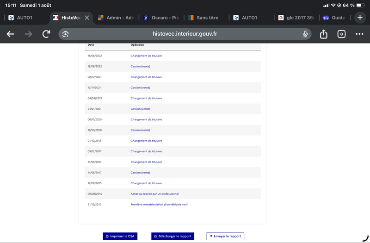Click Cession (vente) dated 24/01/2021

[141, 109]
